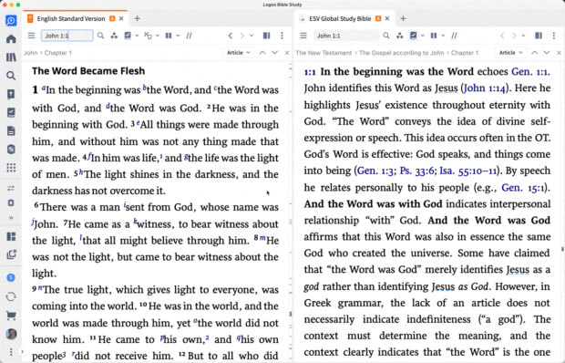This screenshot has width=565, height=363.
Task: Open the Search panel from sidebar magnifier
Action: pos(11,76)
